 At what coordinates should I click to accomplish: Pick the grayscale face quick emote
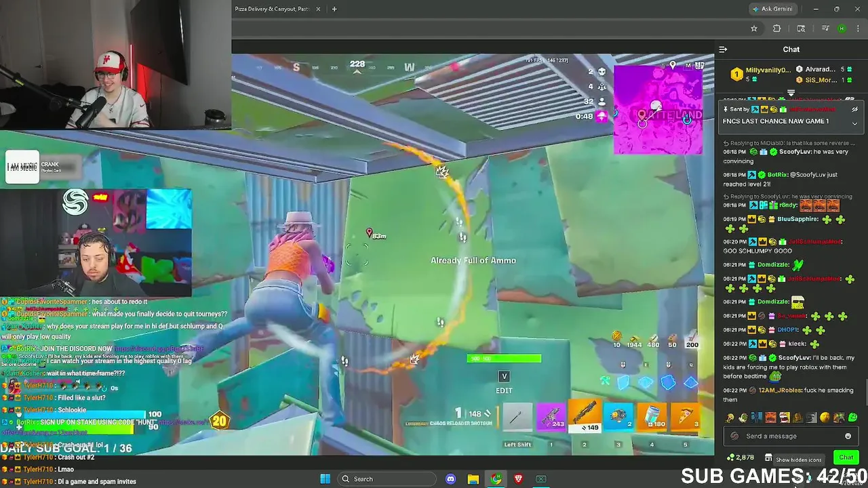(x=812, y=418)
